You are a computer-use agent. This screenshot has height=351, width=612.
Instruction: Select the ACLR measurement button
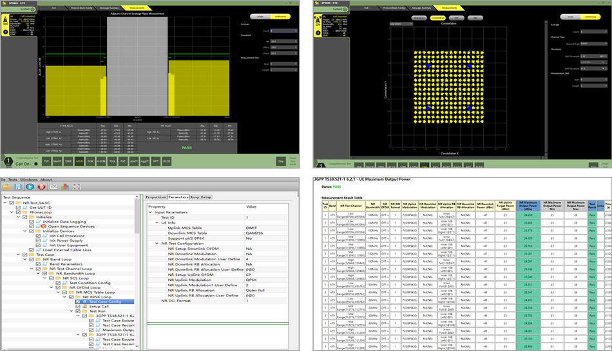pos(79,161)
